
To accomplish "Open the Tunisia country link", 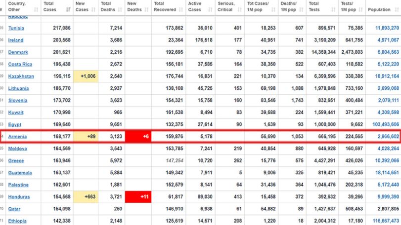I will click(x=16, y=28).
